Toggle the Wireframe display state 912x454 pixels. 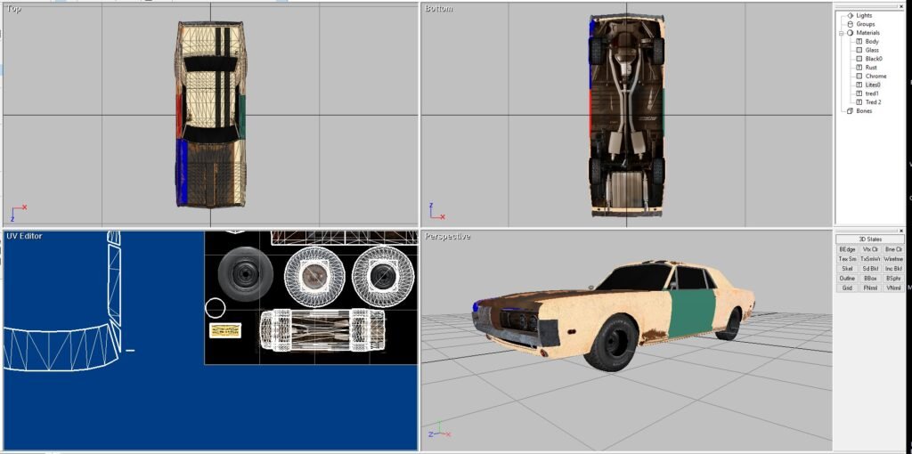[893, 259]
